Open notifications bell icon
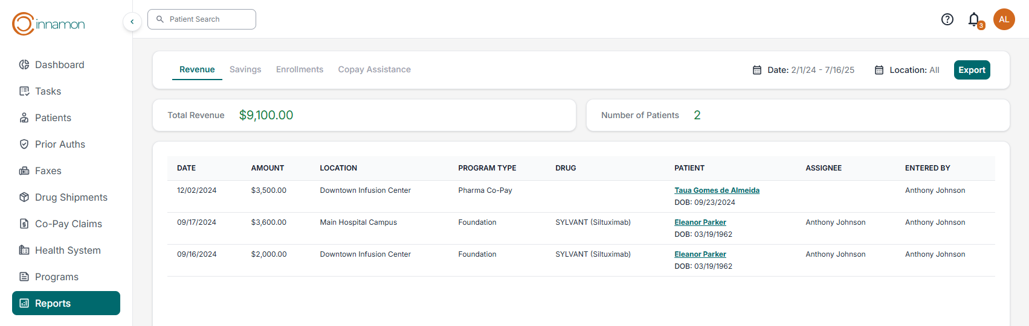Viewport: 1029px width, 326px height. 973,19
